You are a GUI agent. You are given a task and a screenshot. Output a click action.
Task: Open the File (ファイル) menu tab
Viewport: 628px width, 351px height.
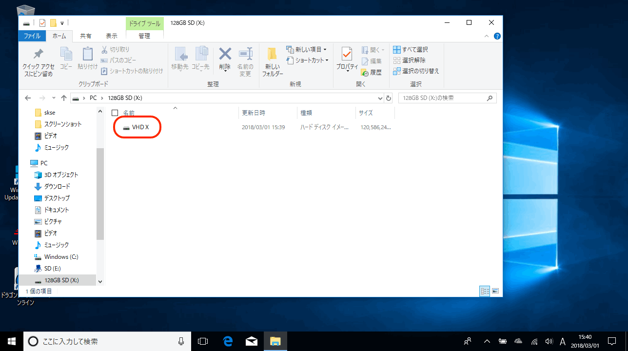pos(32,36)
